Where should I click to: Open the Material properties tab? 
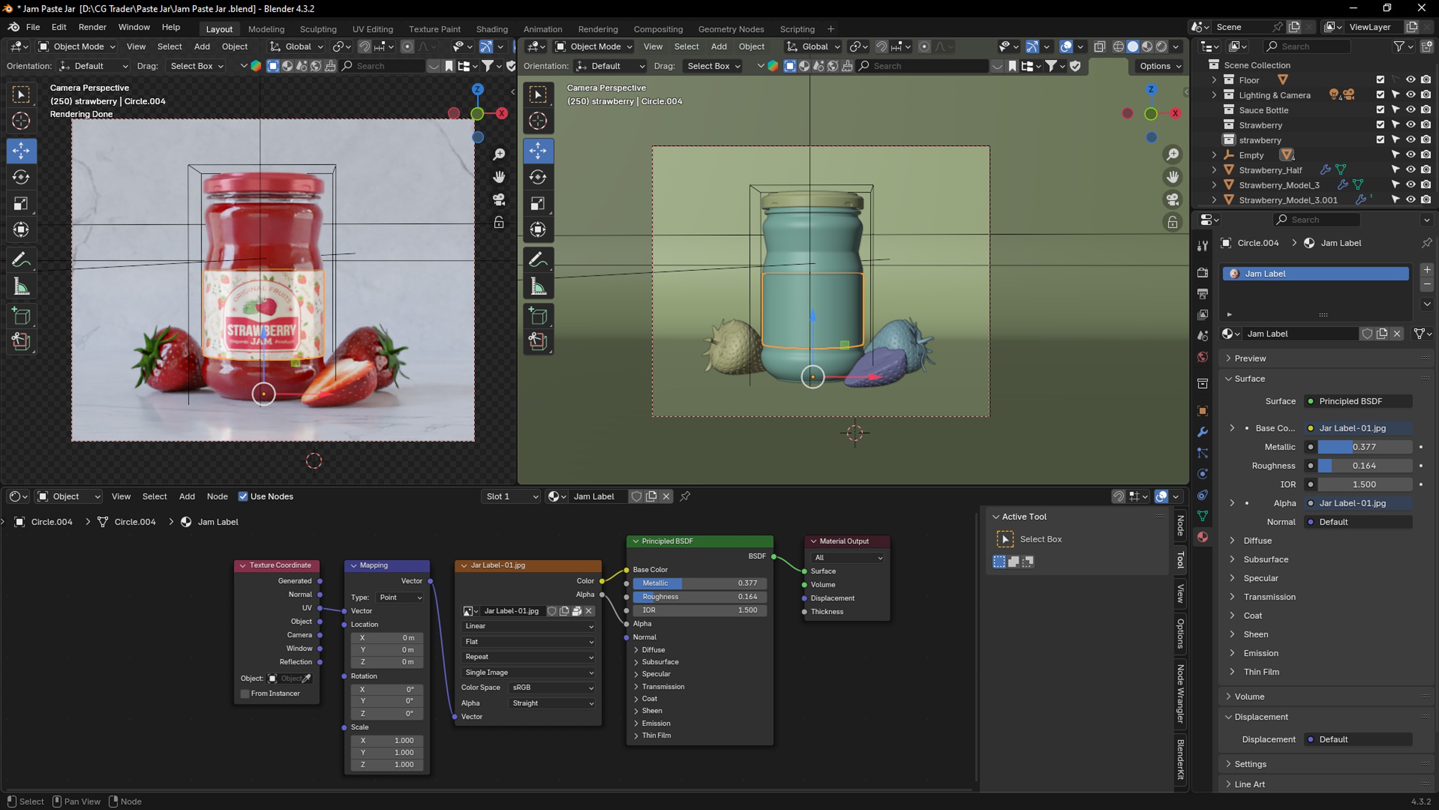coord(1202,537)
